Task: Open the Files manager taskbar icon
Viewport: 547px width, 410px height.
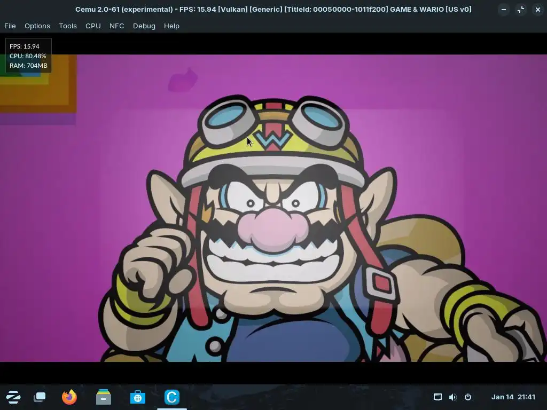Action: point(104,397)
